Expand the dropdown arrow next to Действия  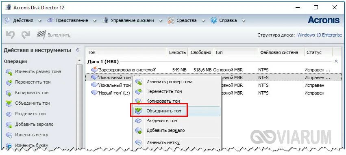point(39,21)
